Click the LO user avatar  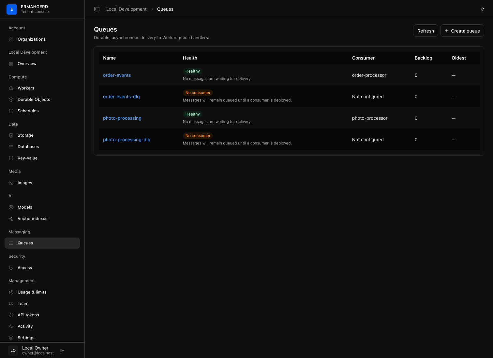(13, 351)
